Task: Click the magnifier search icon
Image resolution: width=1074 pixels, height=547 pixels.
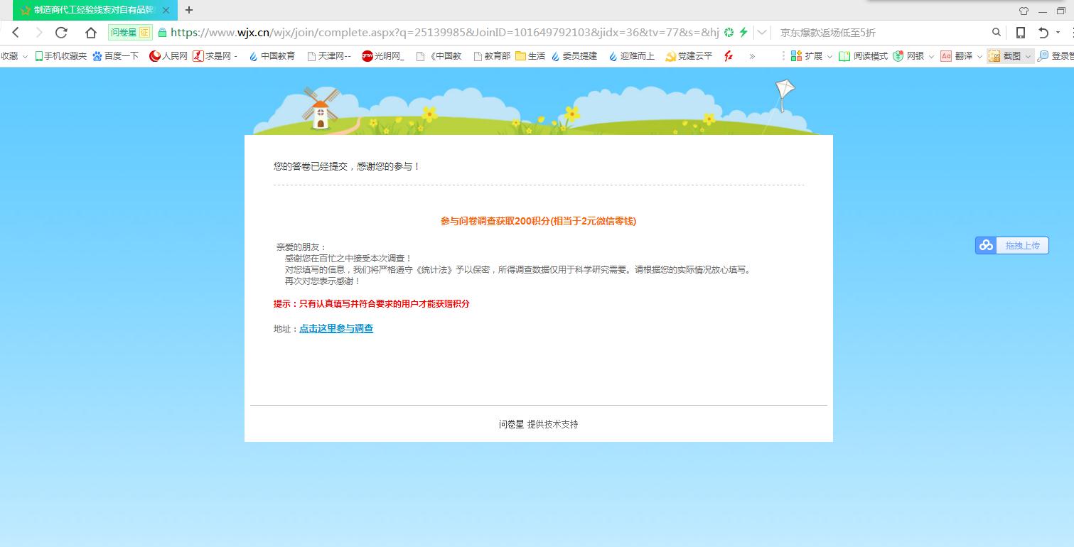Action: click(x=997, y=33)
